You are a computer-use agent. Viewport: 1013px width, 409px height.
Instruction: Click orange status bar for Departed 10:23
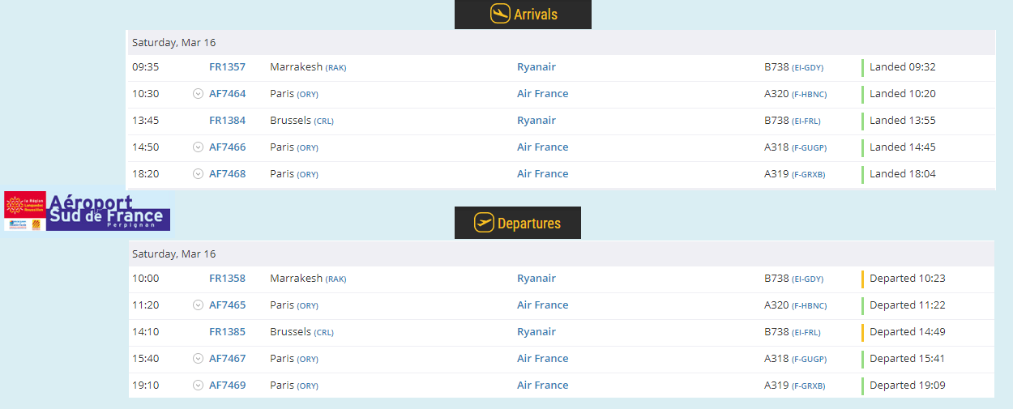pyautogui.click(x=862, y=279)
